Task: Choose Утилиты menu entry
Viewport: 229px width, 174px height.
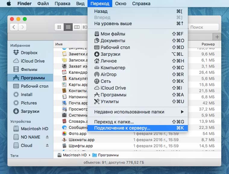Action: (x=138, y=101)
